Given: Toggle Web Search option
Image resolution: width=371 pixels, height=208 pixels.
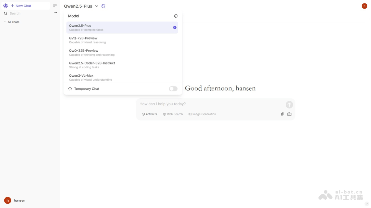Looking at the screenshot, I should [173, 114].
